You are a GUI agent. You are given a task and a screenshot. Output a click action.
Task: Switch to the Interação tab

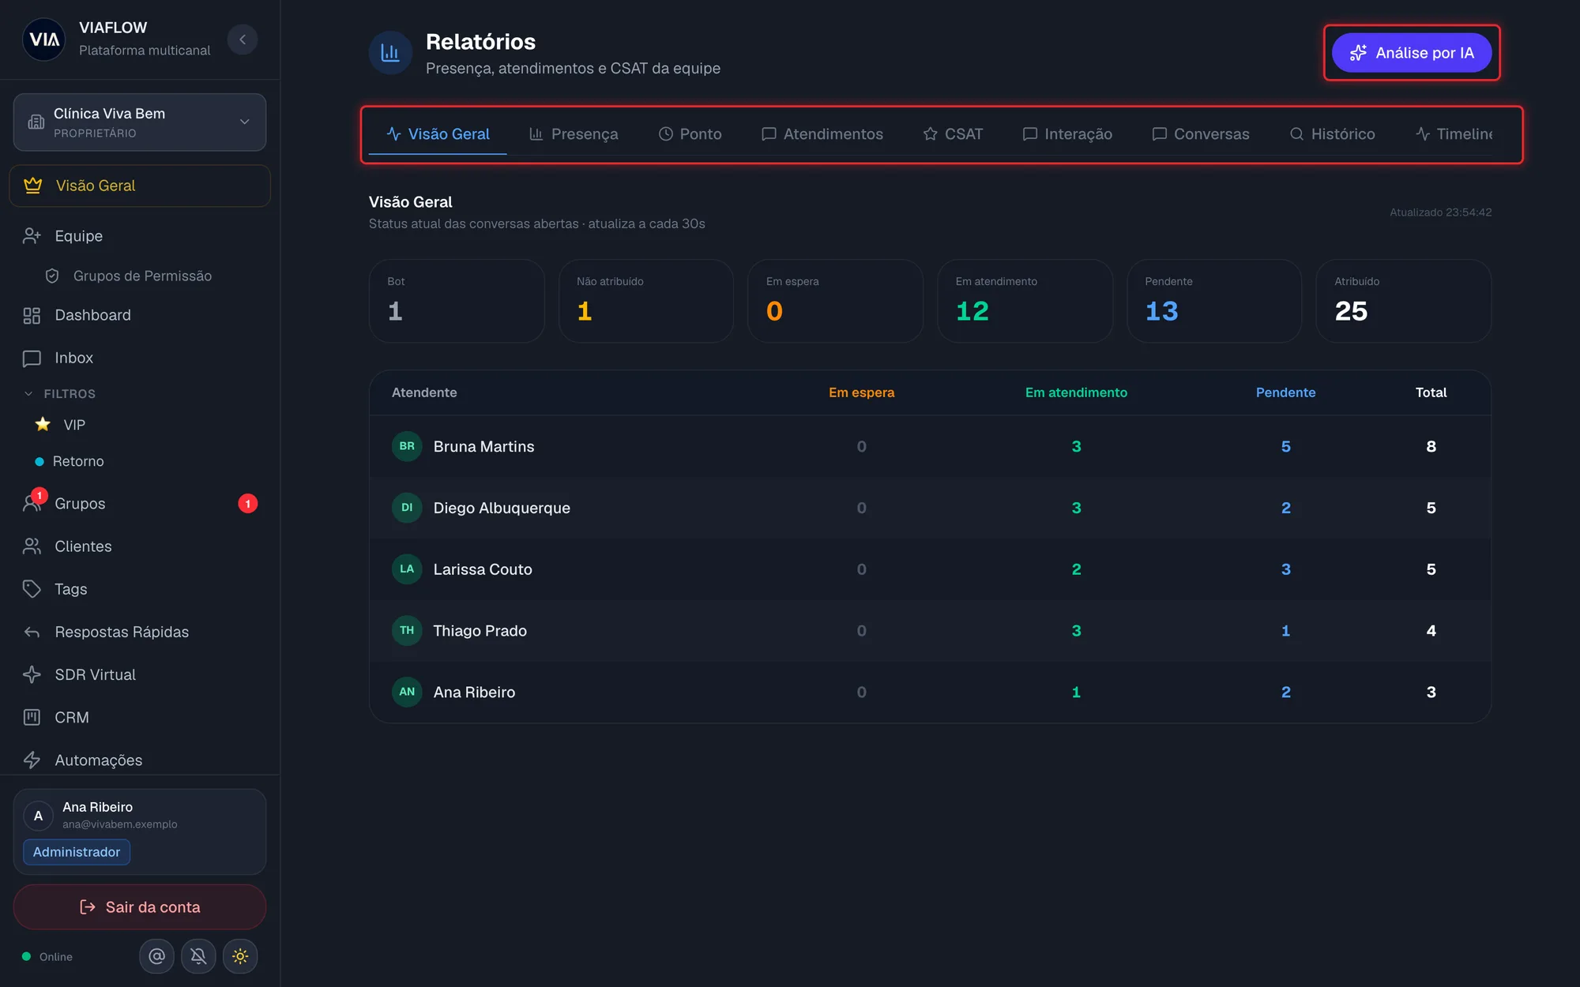pyautogui.click(x=1067, y=134)
